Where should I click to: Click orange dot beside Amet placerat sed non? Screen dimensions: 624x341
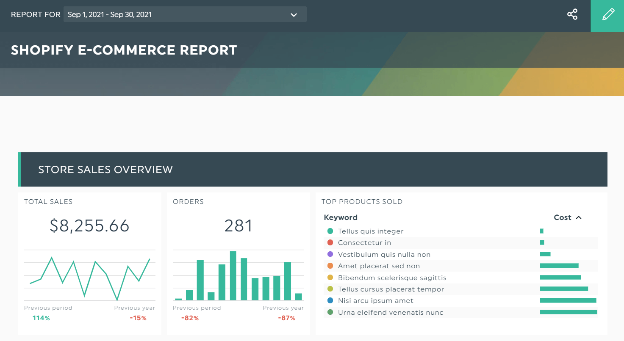(x=330, y=266)
